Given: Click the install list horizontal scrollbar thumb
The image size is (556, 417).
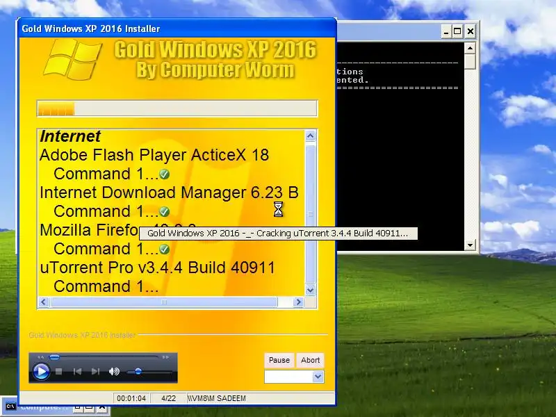Looking at the screenshot, I should pos(163,302).
